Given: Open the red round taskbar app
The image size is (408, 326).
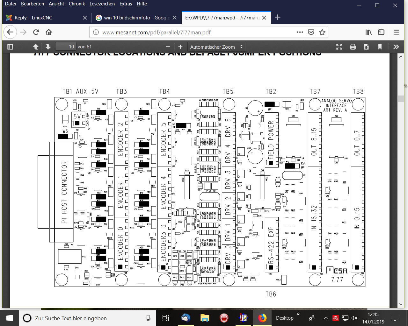Looking at the screenshot, I should pos(224,318).
